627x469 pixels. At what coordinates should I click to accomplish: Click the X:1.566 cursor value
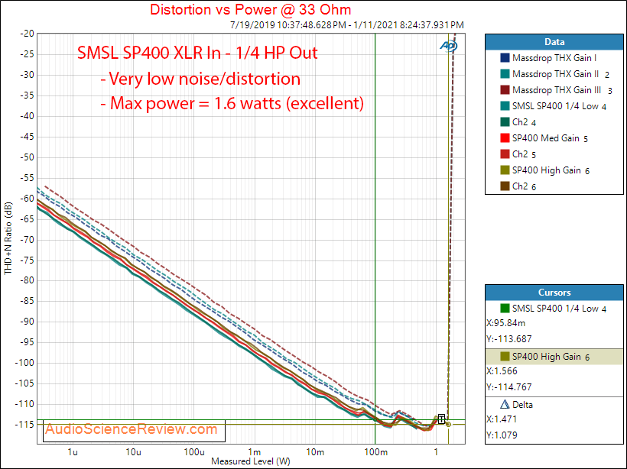(x=502, y=371)
